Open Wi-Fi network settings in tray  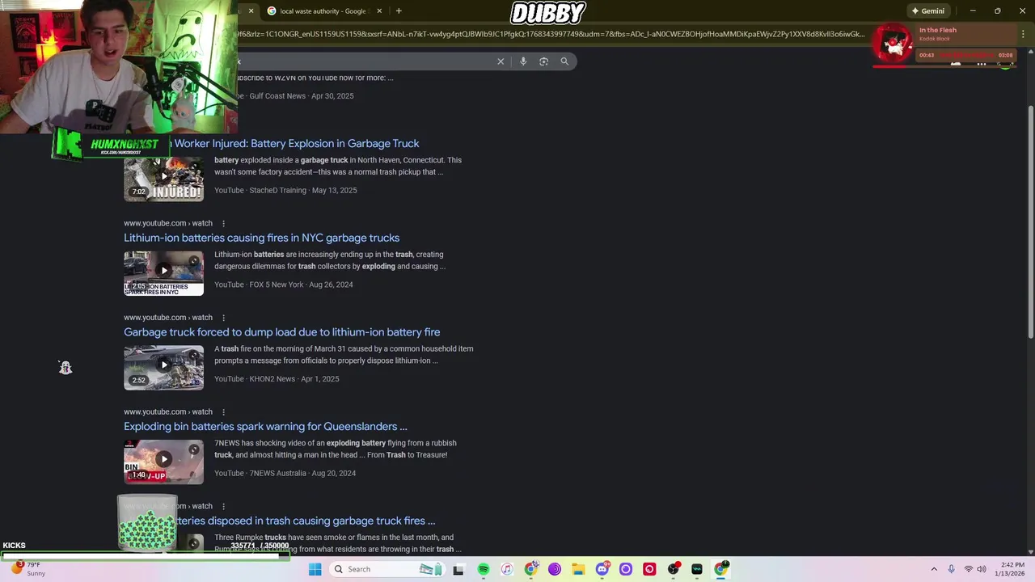click(x=969, y=569)
